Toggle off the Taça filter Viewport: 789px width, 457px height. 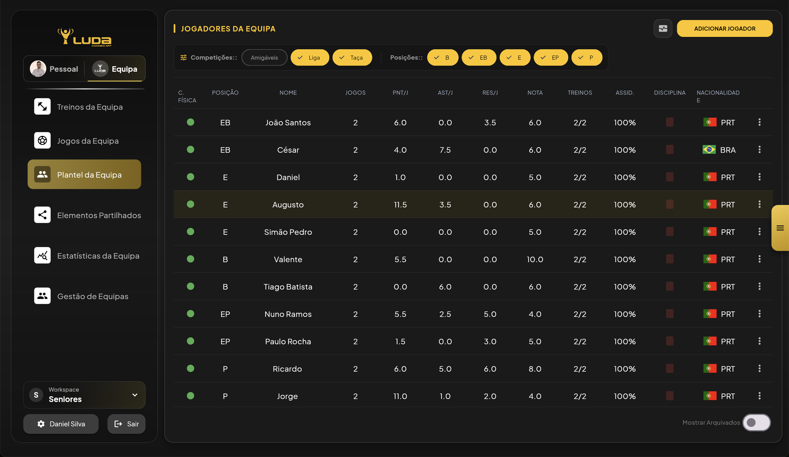point(352,57)
